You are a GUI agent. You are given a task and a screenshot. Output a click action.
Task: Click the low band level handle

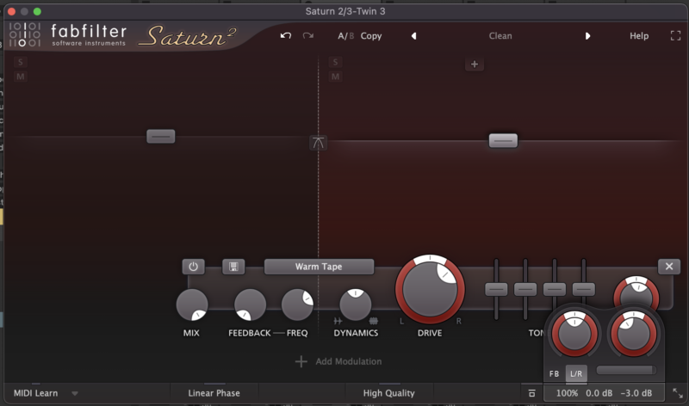[161, 136]
